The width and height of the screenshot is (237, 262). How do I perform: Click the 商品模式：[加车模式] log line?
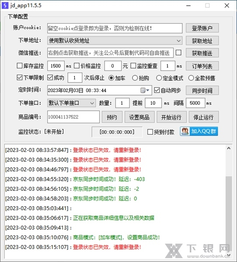[82, 237]
